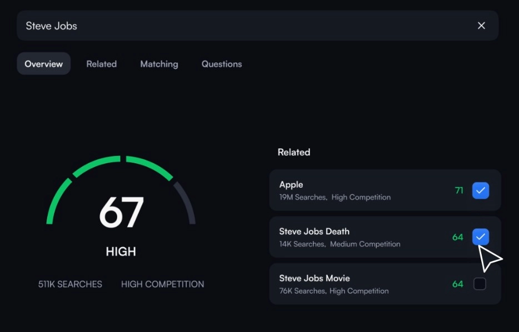Select the Steve Jobs Movie keyword title
Viewport: 519px width, 332px height.
314,278
